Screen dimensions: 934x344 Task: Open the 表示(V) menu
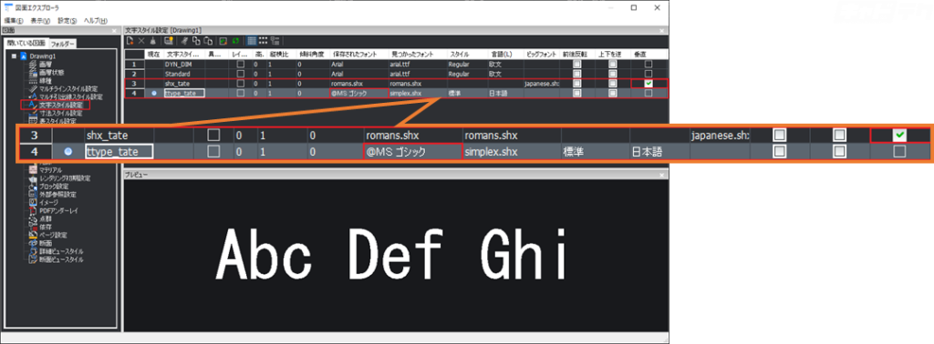(40, 20)
